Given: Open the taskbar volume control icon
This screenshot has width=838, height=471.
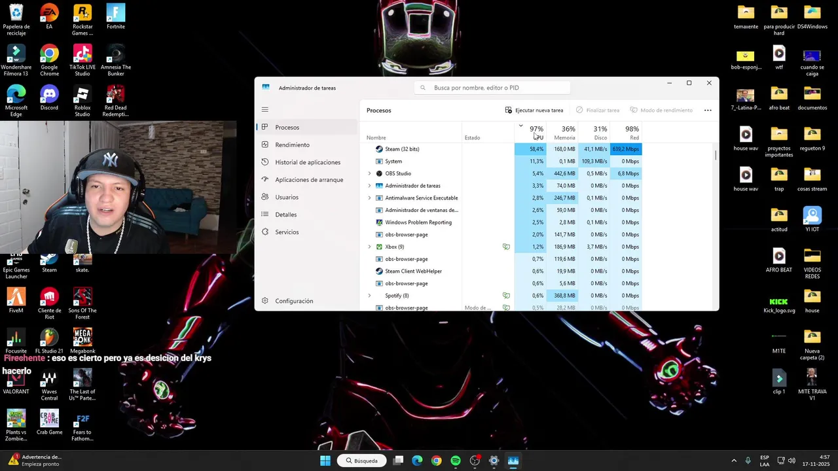Looking at the screenshot, I should pyautogui.click(x=792, y=461).
